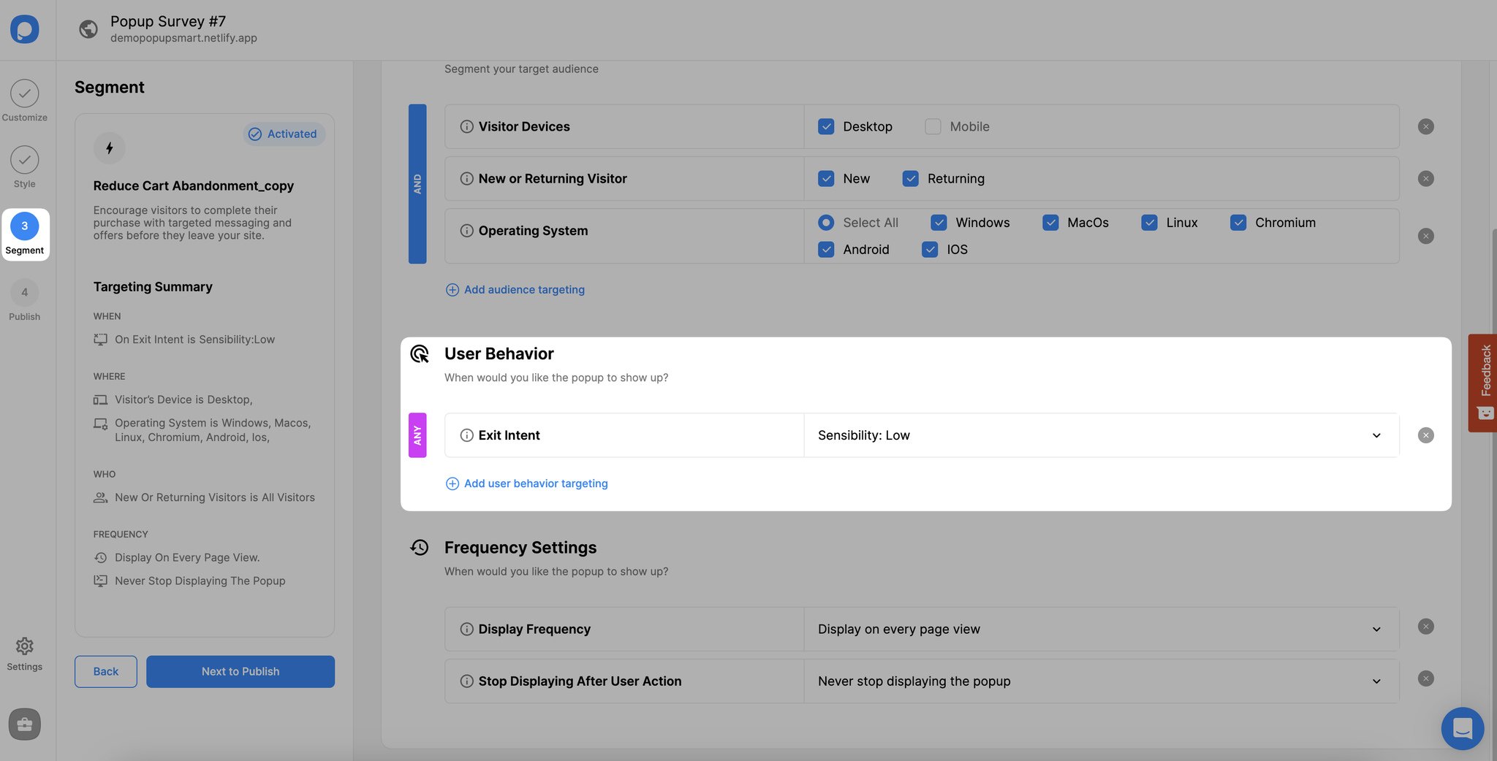The image size is (1497, 761).
Task: Remove the Visitor Devices rule
Action: 1425,126
